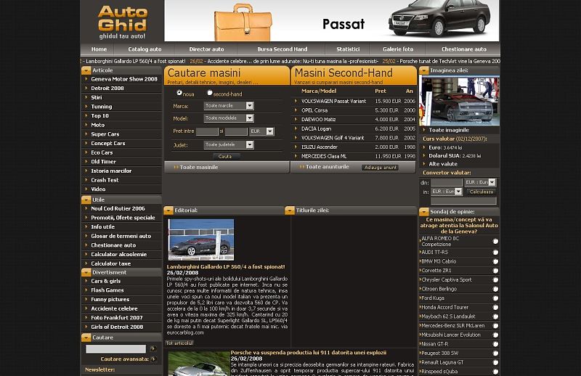
Task: Click the Passat banner advertisement
Action: pos(332,21)
